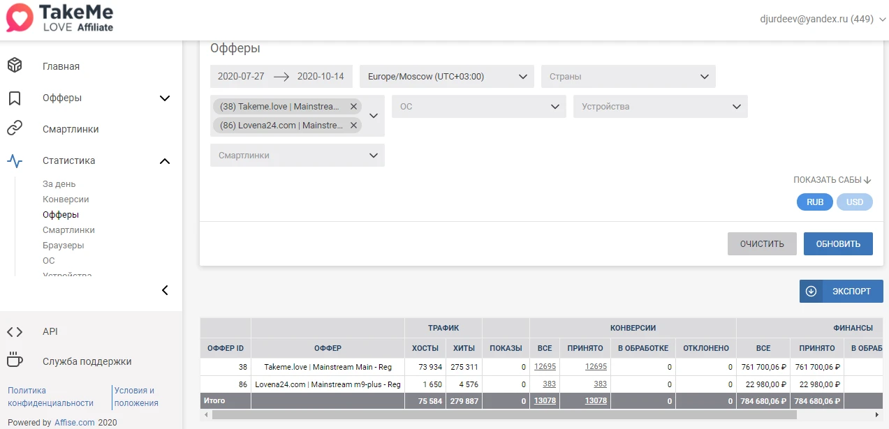889x429 pixels.
Task: Remove the (38) Takeme.love offer chip
Action: 353,107
